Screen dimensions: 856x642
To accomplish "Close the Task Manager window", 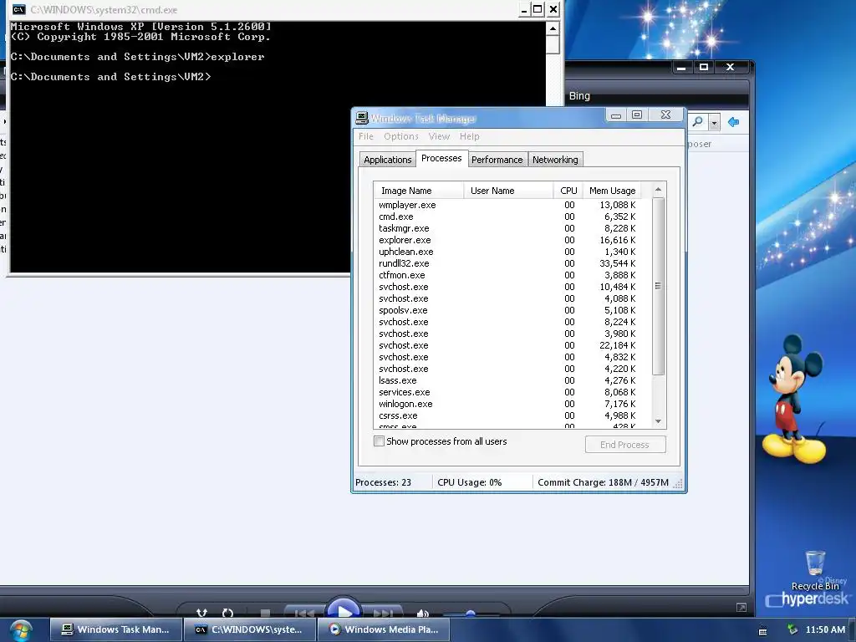I will [665, 115].
